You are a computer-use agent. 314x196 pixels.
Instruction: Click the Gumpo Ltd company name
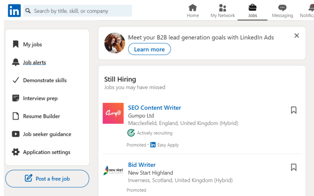141,116
